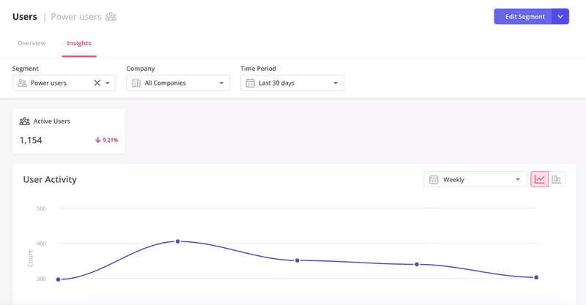The image size is (586, 305).
Task: Click the calendar icon in Time Period field
Action: [x=250, y=83]
